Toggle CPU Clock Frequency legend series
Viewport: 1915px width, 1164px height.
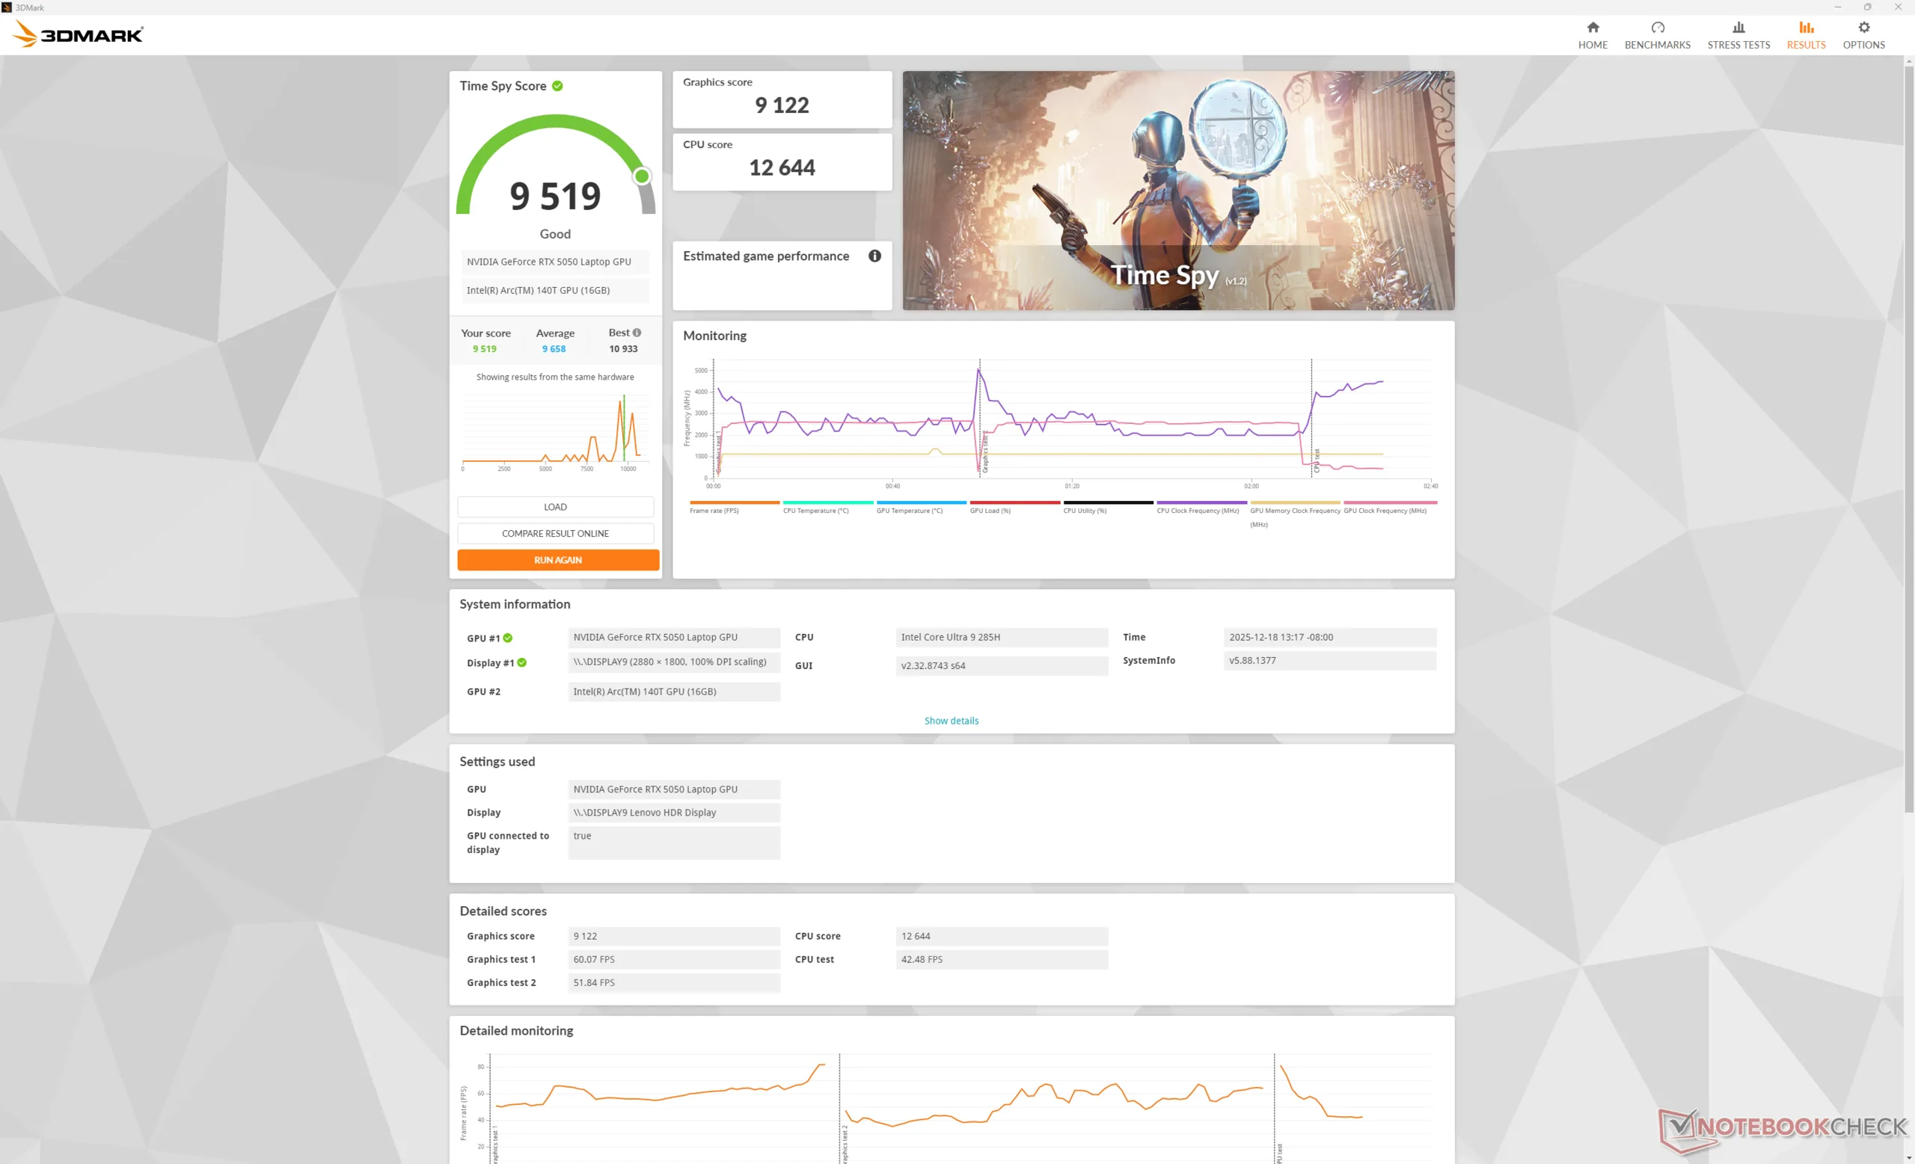point(1197,510)
